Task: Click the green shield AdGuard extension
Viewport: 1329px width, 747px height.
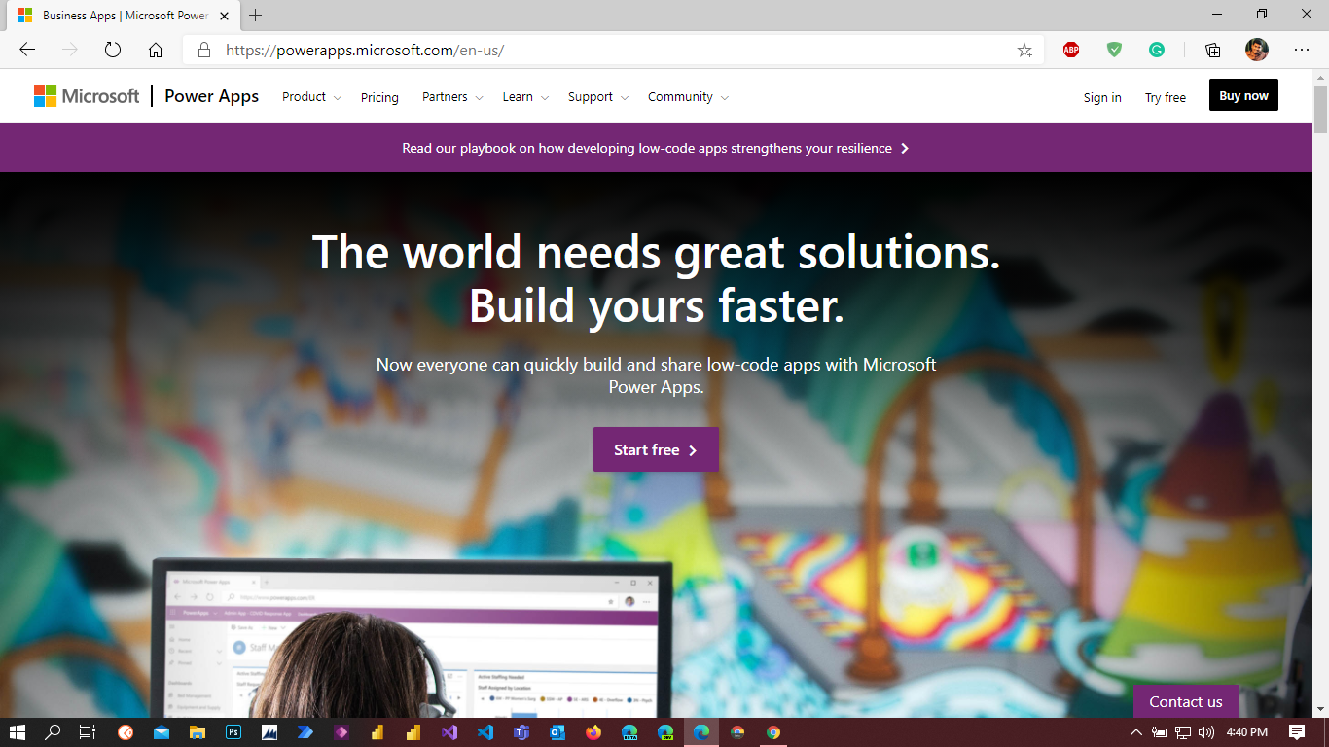Action: tap(1114, 50)
